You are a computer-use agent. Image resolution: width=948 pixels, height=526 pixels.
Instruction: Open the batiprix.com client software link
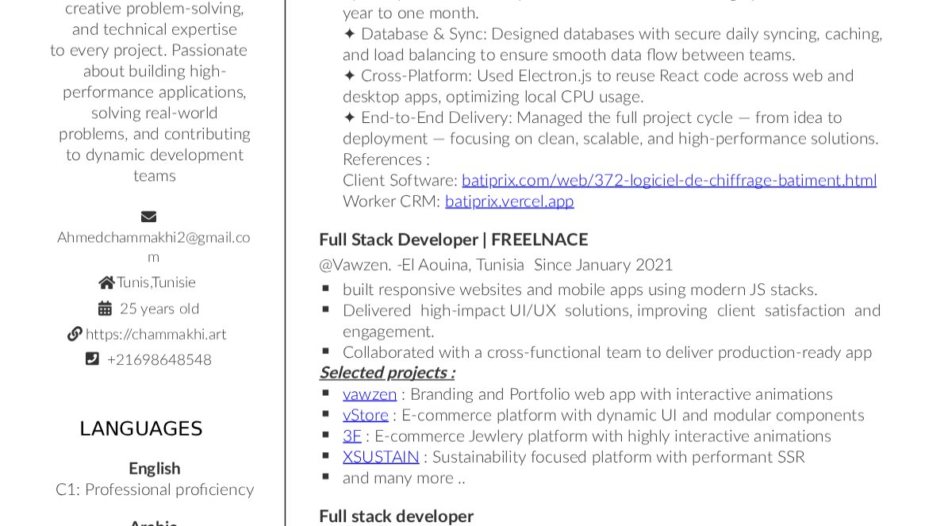point(669,180)
